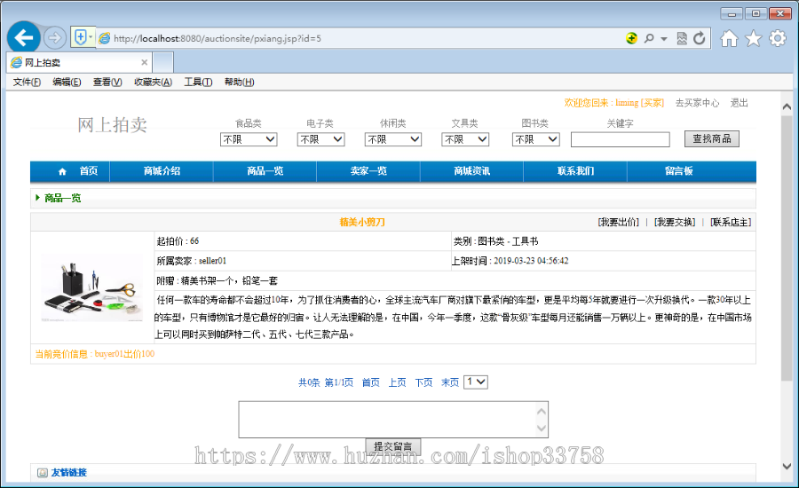This screenshot has width=799, height=488.
Task: Open 商城介绍 in navigation bar
Action: pyautogui.click(x=162, y=171)
